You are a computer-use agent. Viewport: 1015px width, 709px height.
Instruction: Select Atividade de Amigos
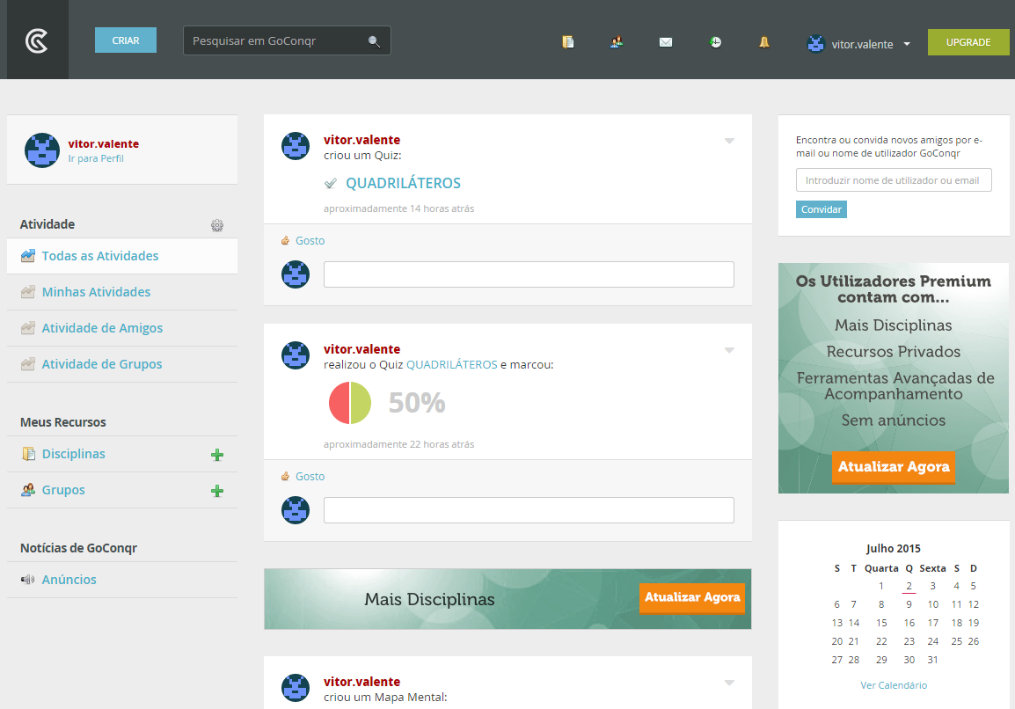[121, 328]
